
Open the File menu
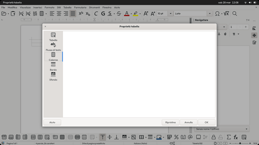coord(3,7)
